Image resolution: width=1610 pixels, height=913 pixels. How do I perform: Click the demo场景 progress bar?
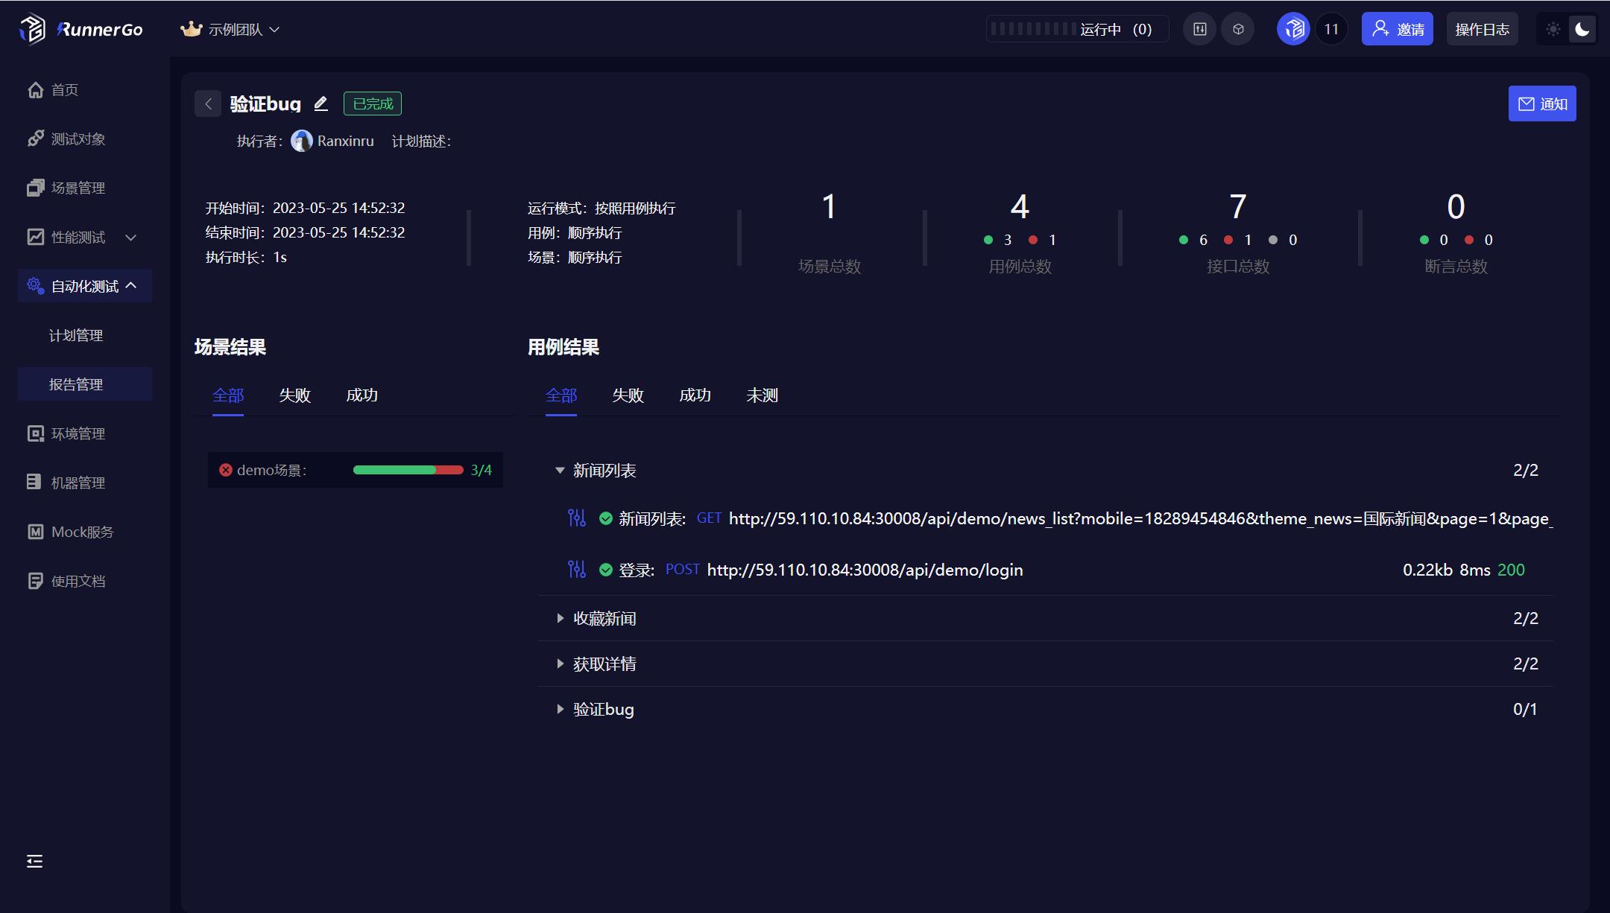408,470
